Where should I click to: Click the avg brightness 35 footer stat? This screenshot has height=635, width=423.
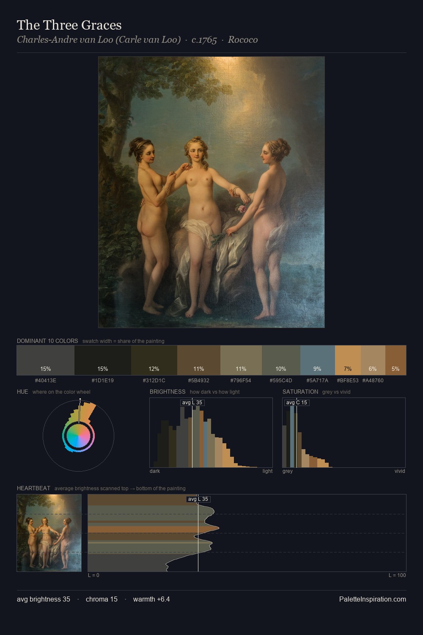(44, 599)
